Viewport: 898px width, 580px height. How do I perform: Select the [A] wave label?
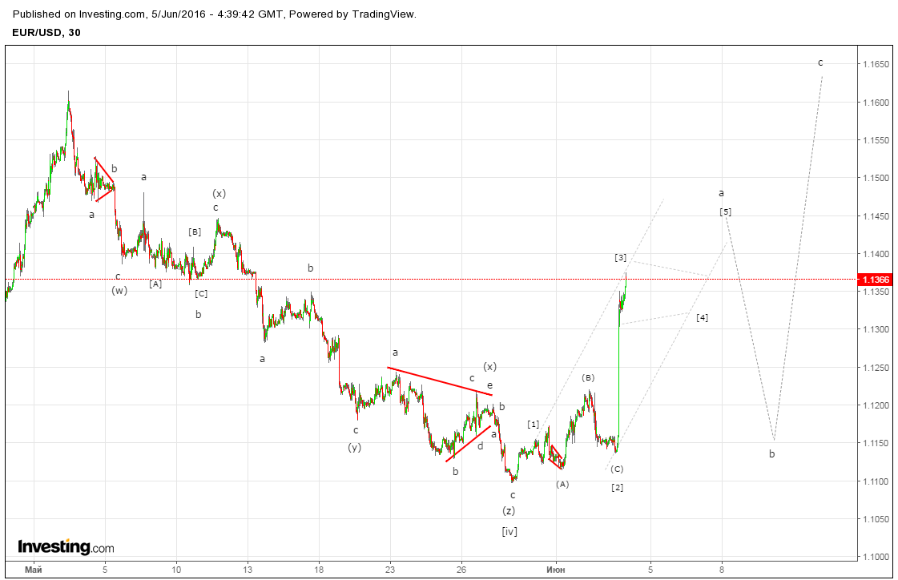155,284
